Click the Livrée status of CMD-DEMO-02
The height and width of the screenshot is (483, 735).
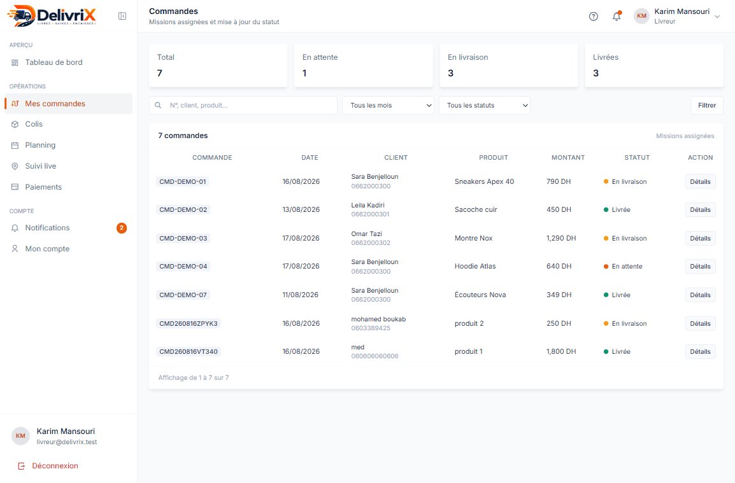(x=617, y=210)
